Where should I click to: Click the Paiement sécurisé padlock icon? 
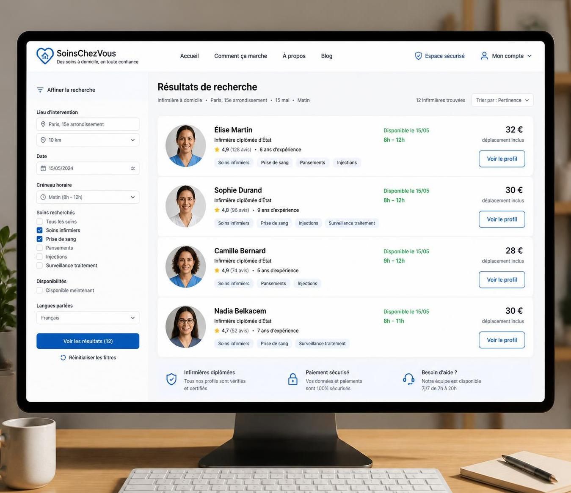point(293,379)
